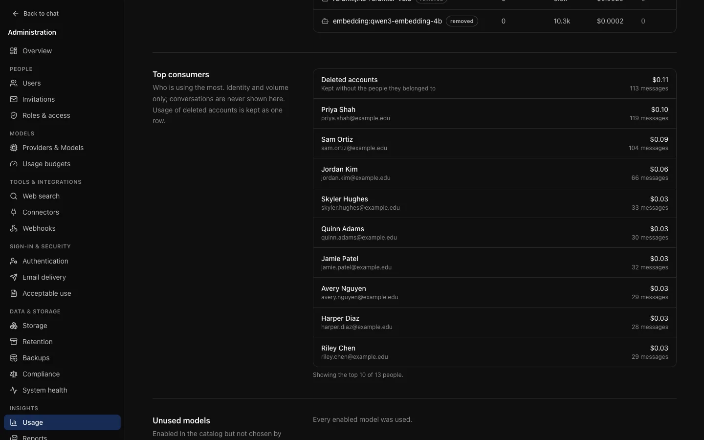Click 'Showing the top 10 of 13 people.'

[358, 375]
